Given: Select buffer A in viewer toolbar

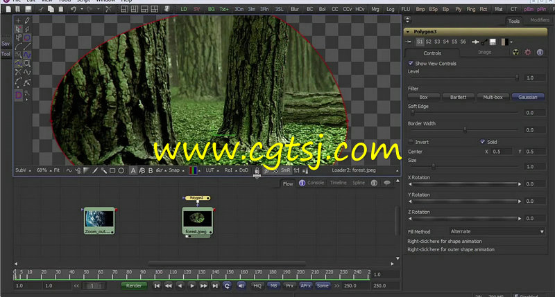Looking at the screenshot, I should [x=133, y=170].
